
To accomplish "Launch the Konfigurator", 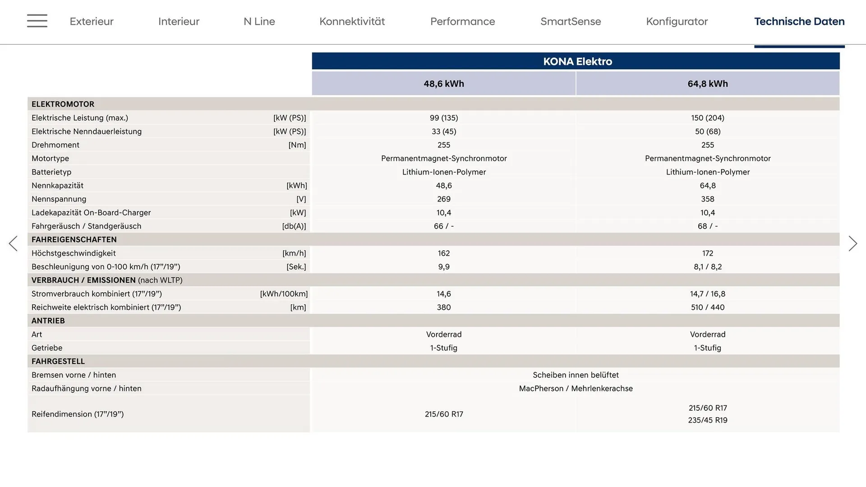I will (x=677, y=21).
